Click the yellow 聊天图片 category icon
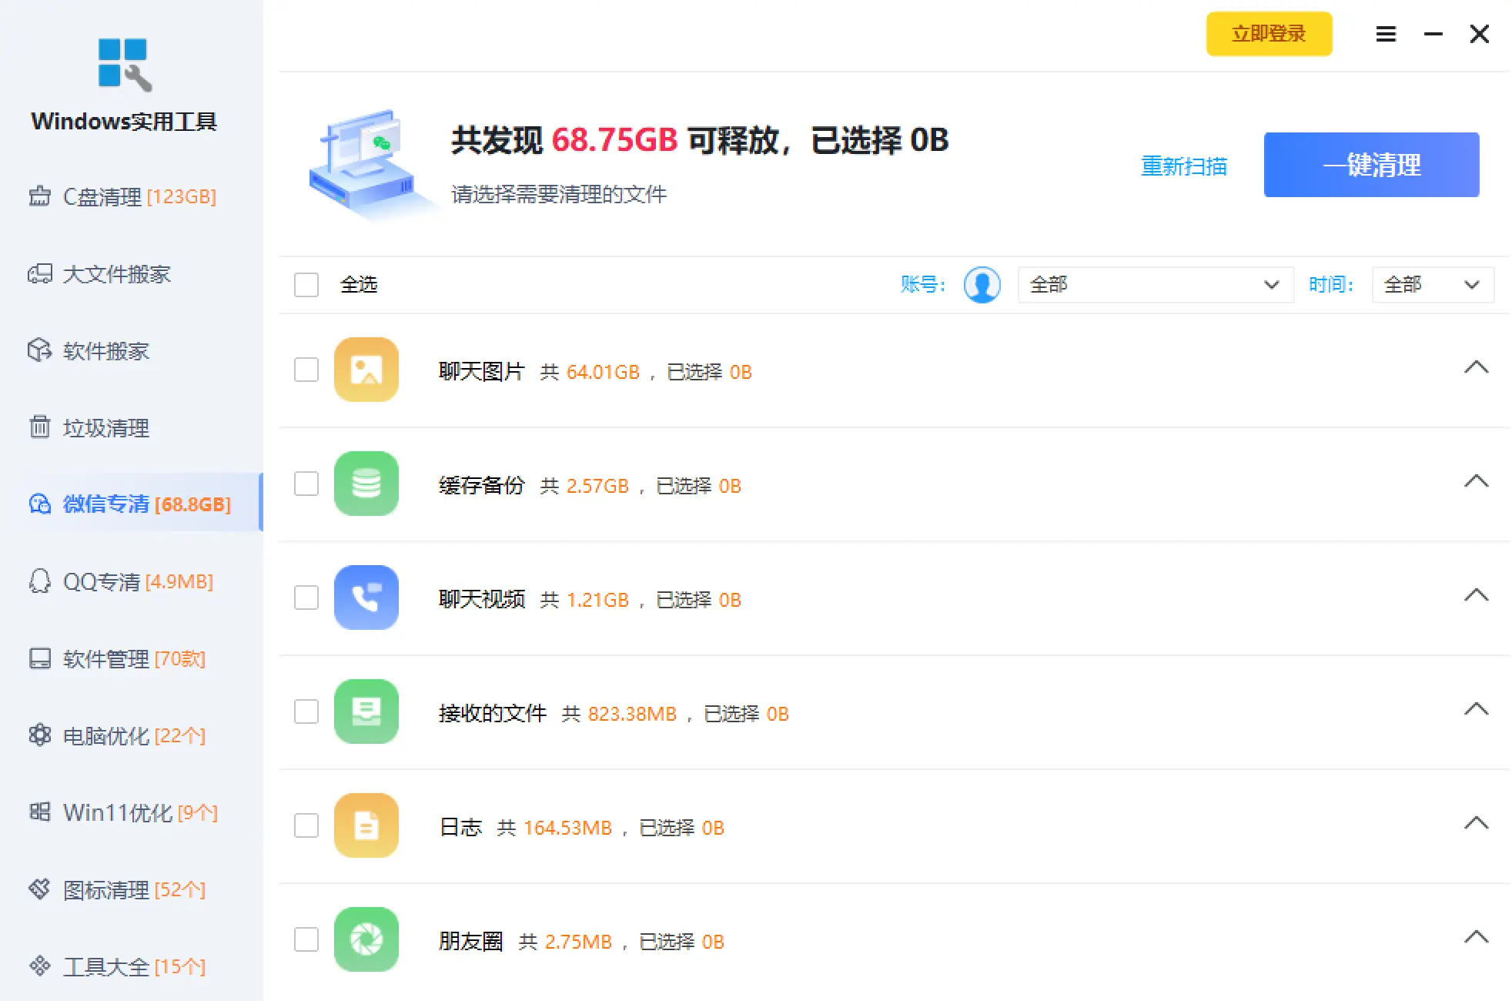Viewport: 1512px width, 1001px height. click(x=366, y=370)
